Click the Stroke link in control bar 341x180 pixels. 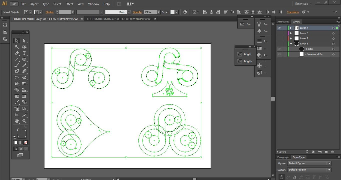click(49, 12)
